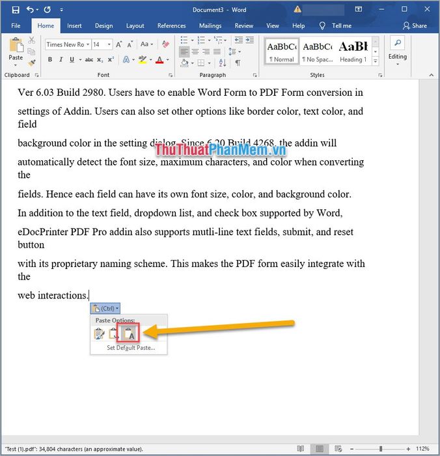The image size is (440, 456).
Task: Choose Keep Source Formatting paste icon
Action: (x=99, y=334)
